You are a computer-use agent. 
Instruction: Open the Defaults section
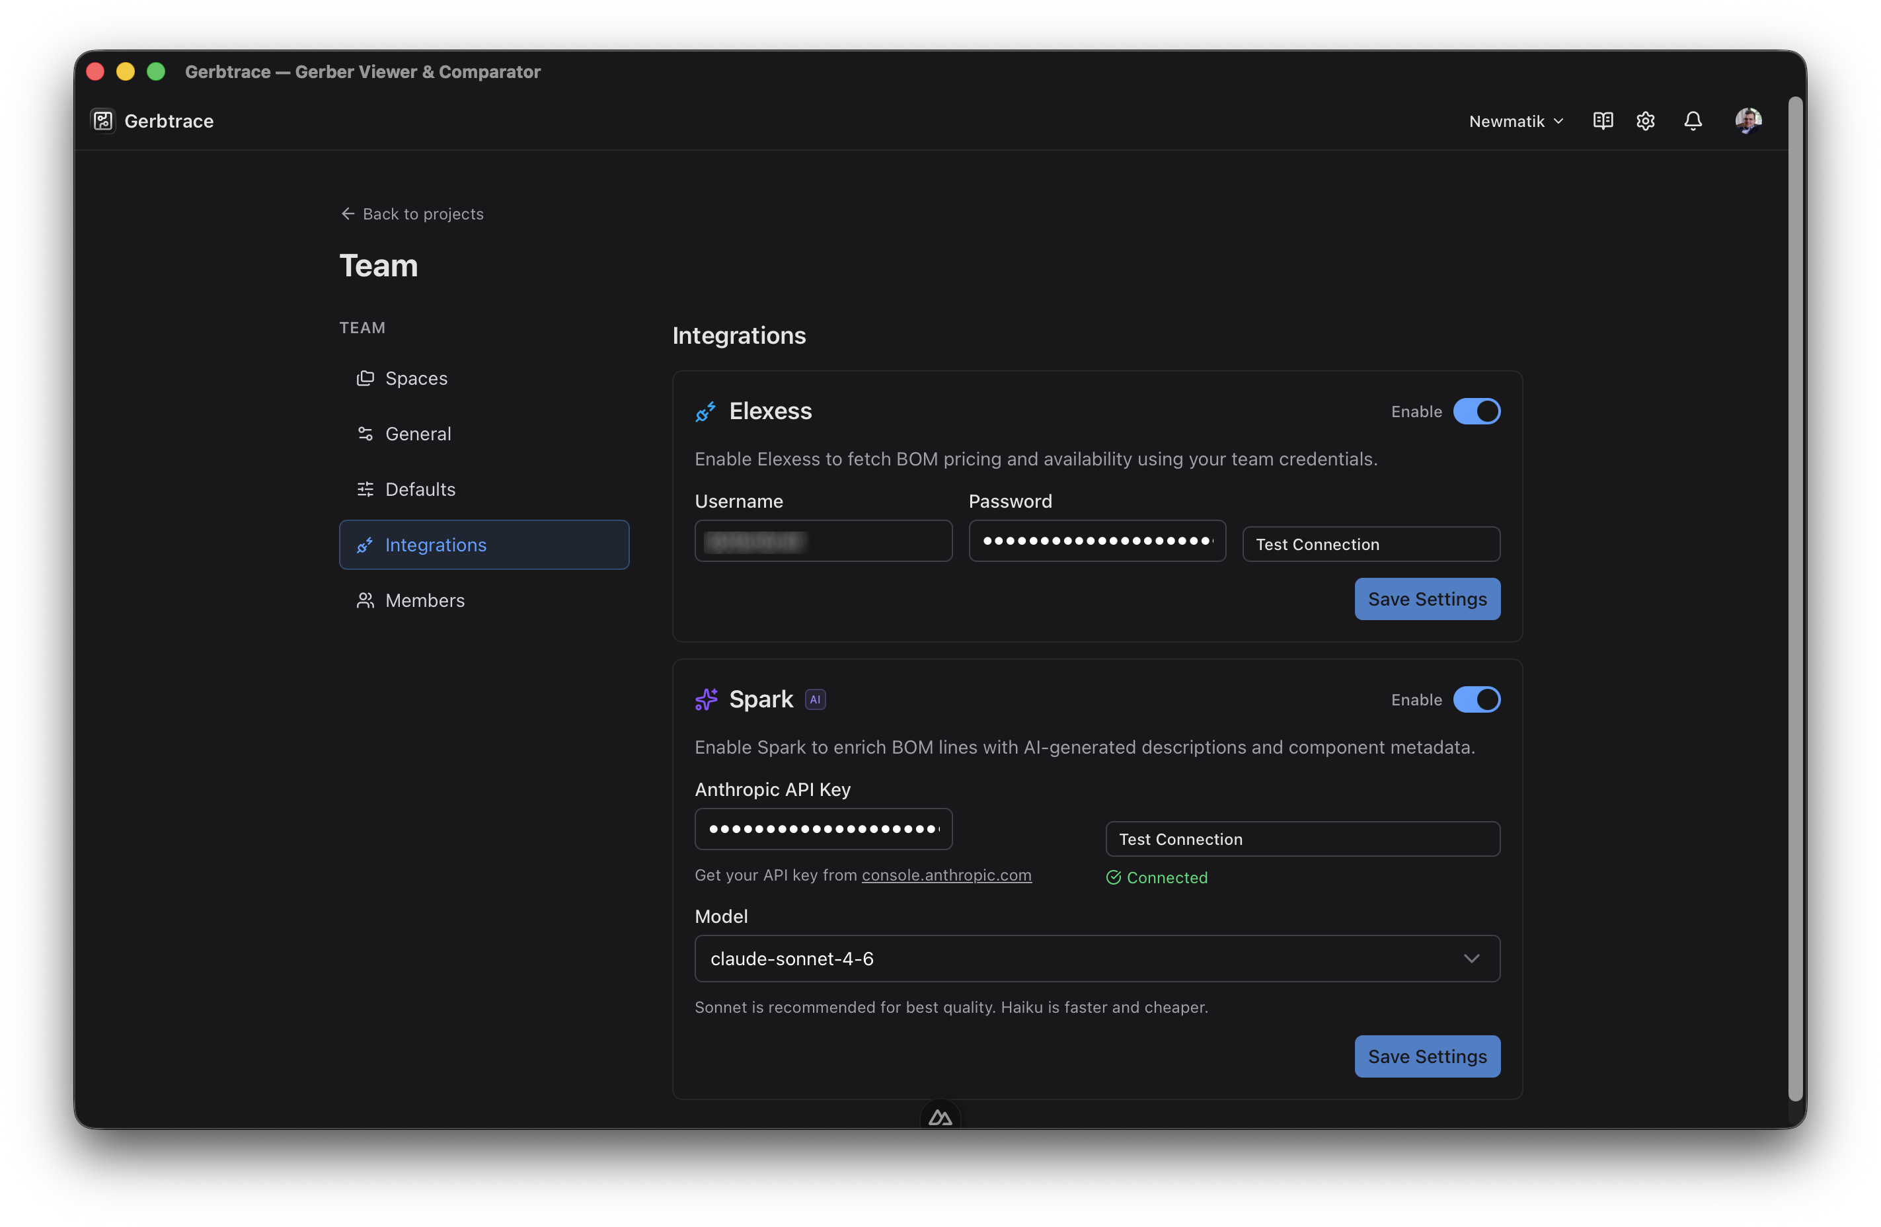pos(484,489)
